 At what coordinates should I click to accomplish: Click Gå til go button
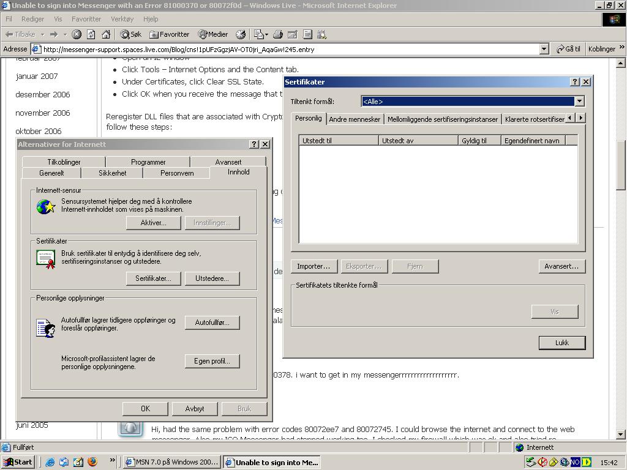click(568, 49)
